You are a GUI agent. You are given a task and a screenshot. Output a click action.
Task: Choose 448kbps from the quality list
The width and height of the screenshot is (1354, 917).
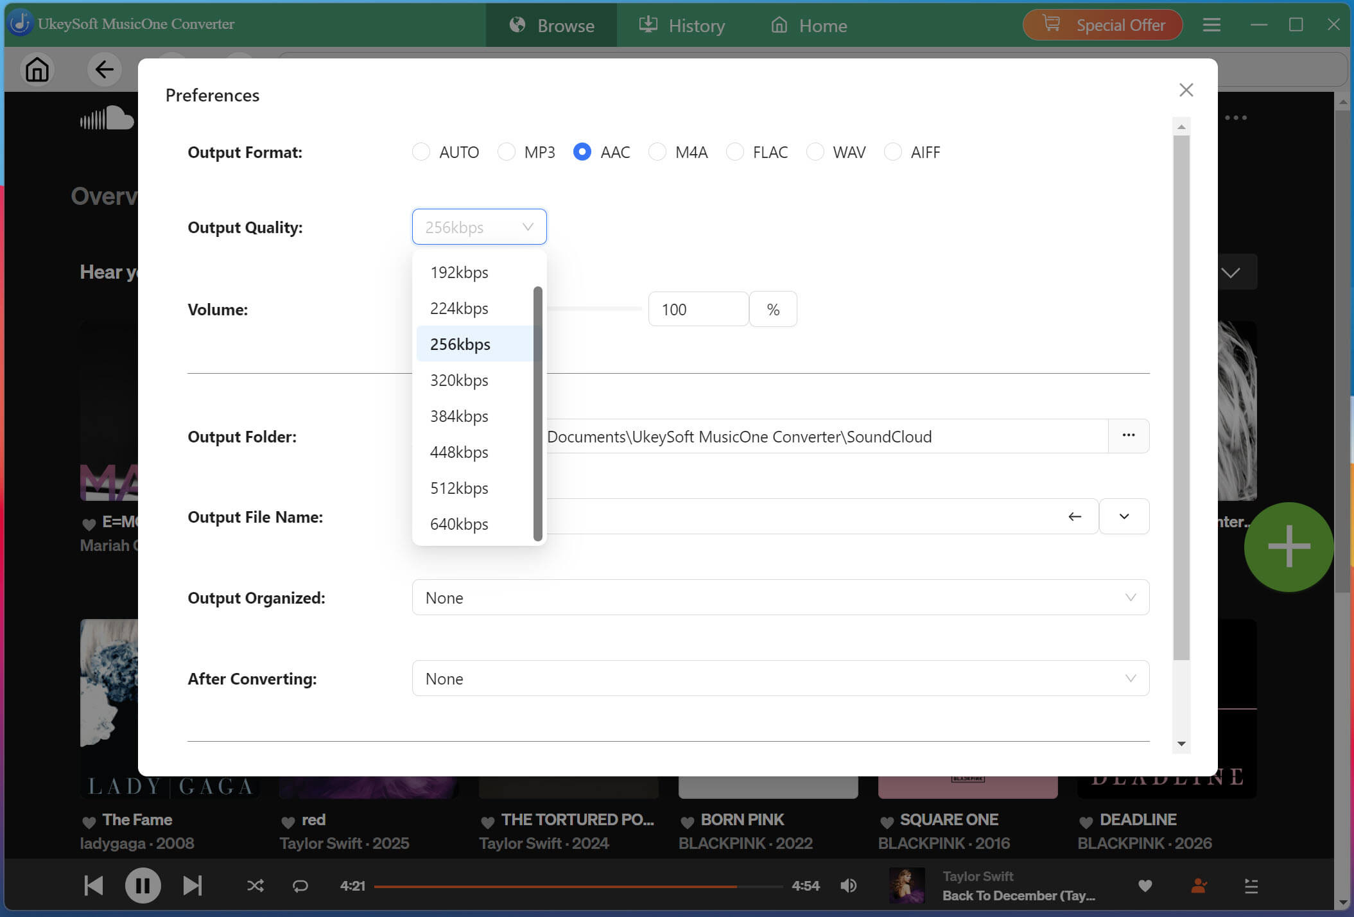point(474,452)
